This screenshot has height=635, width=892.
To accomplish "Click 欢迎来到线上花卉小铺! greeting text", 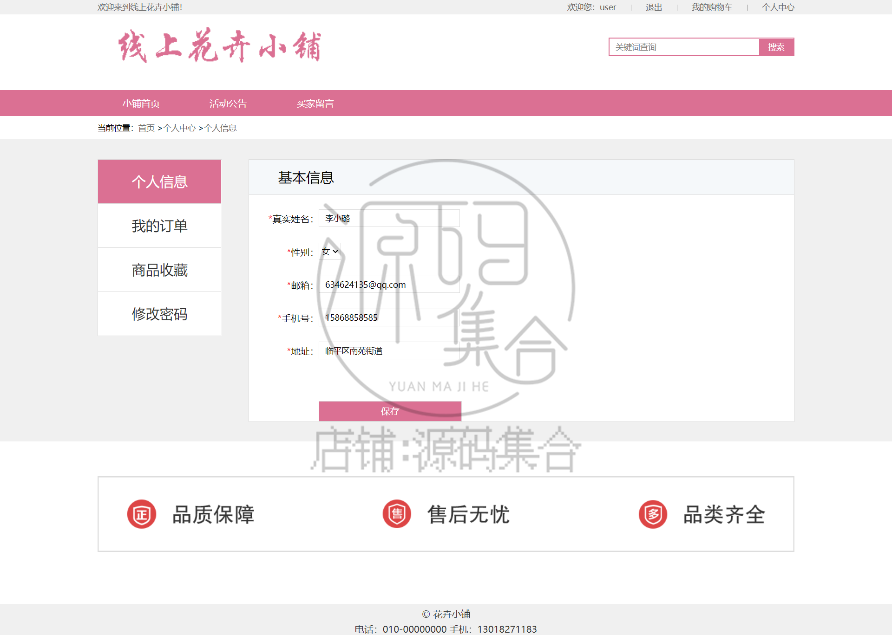I will tap(140, 7).
